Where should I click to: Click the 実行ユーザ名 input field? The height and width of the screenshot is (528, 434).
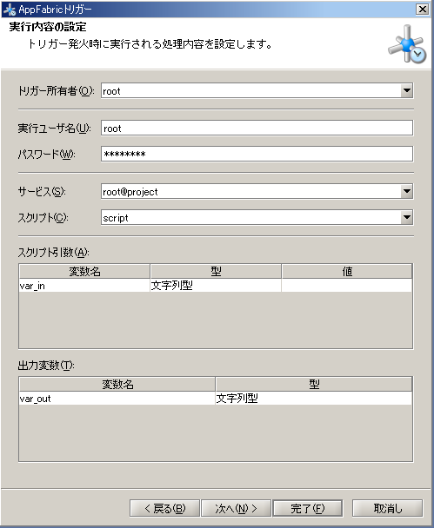tap(257, 129)
